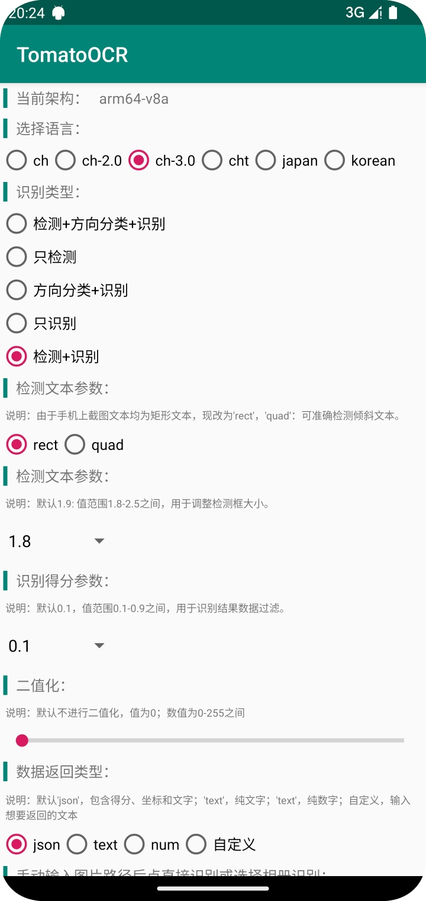Viewport: 426px width, 901px height.
Task: Open the 1.8 detection box size dropdown
Action: point(56,541)
